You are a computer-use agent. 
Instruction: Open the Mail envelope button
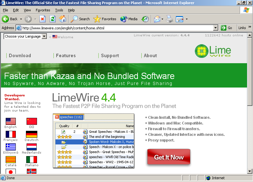pos(157,19)
